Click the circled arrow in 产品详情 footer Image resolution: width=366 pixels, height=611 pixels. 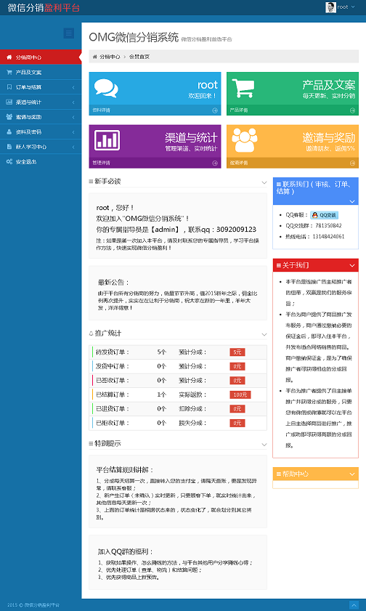coord(352,110)
